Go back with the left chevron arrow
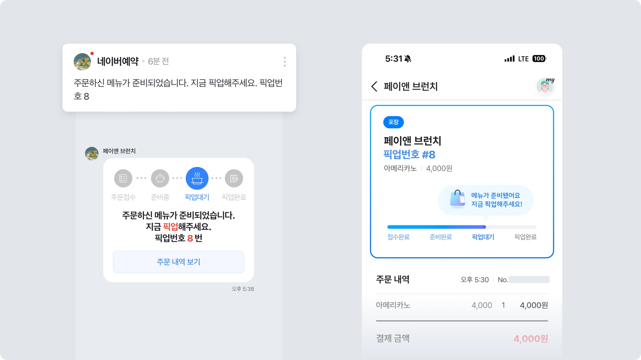641x360 pixels. click(374, 86)
